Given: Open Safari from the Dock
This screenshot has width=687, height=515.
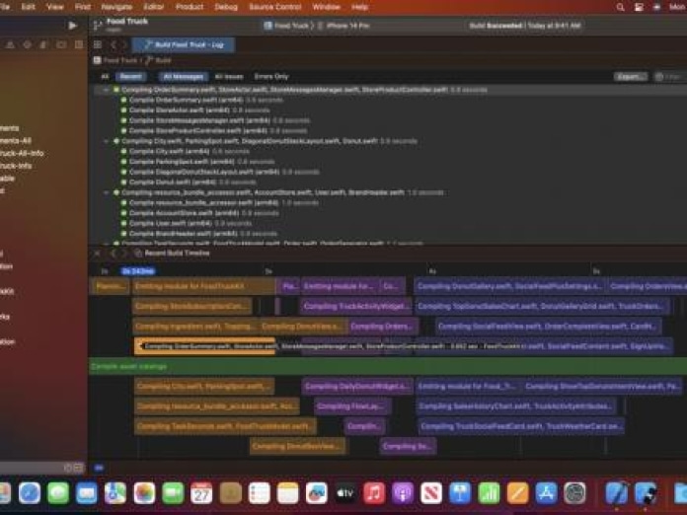Looking at the screenshot, I should click(x=30, y=493).
